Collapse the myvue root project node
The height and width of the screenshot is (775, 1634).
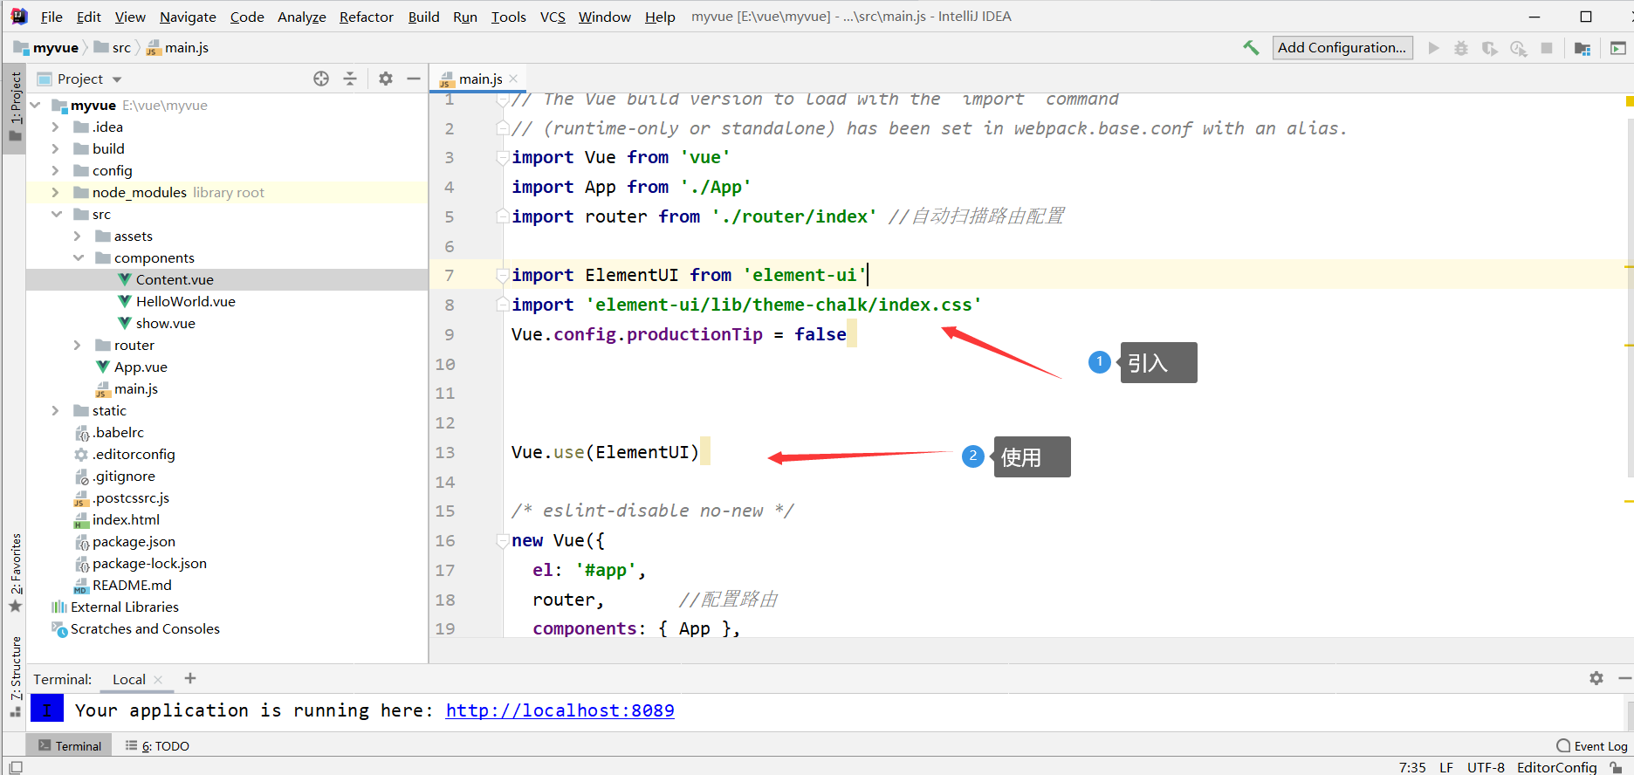click(35, 105)
